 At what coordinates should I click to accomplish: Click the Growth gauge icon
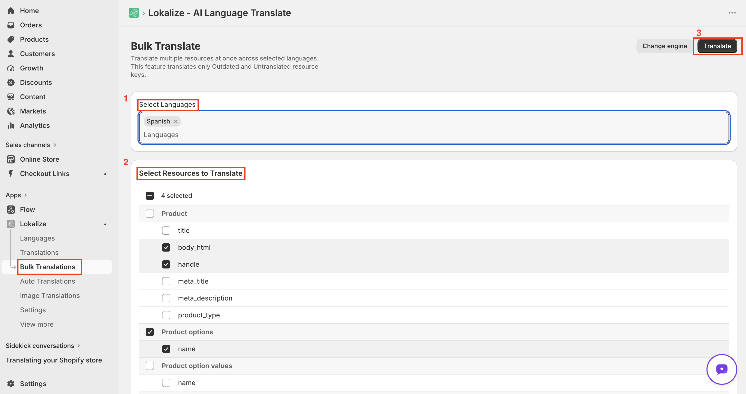click(11, 68)
